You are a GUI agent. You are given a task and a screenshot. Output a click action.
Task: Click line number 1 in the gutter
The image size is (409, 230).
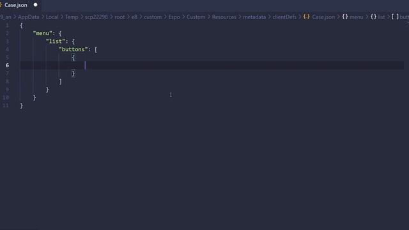7,26
